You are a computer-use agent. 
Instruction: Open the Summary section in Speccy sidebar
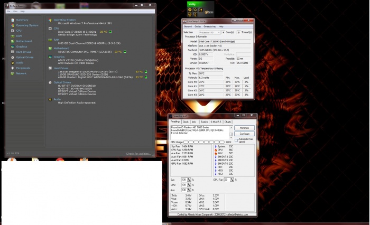click(x=22, y=20)
